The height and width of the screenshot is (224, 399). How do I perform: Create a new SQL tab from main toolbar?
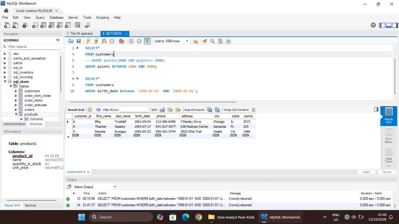pos(7,25)
